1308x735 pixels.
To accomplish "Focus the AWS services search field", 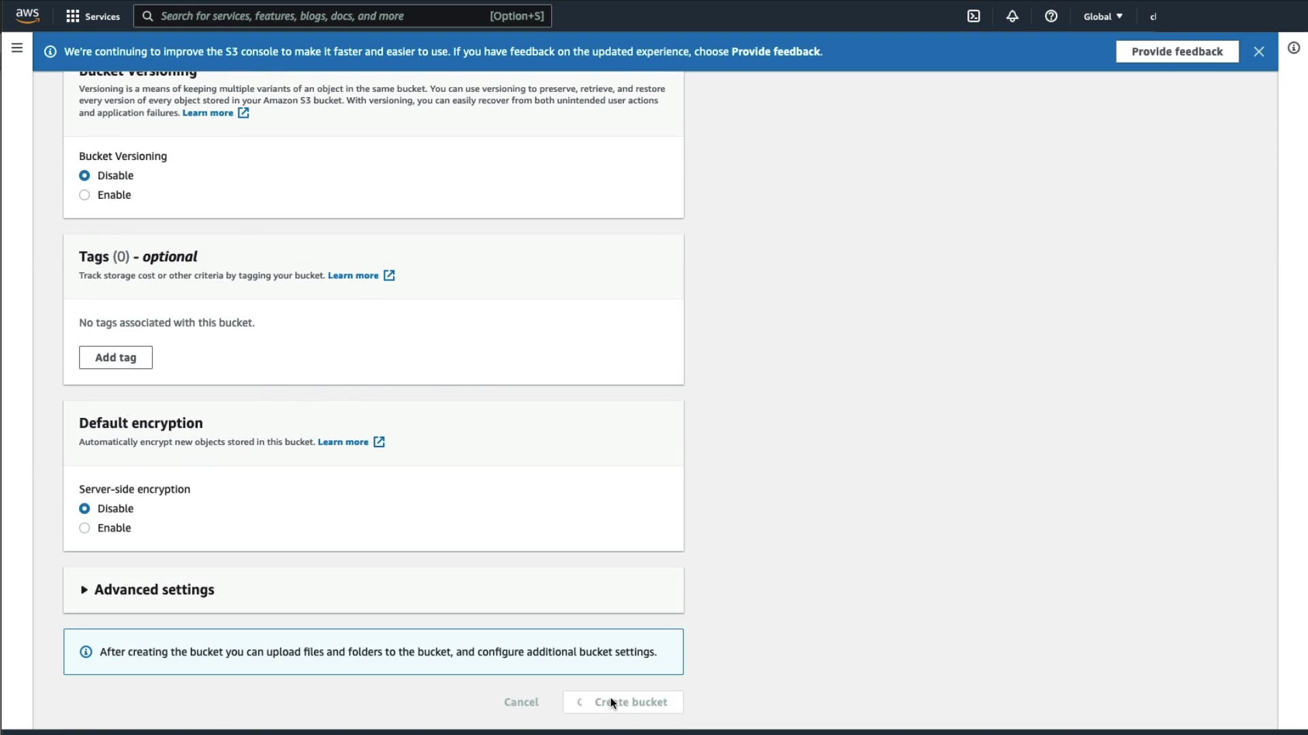I will tap(320, 16).
